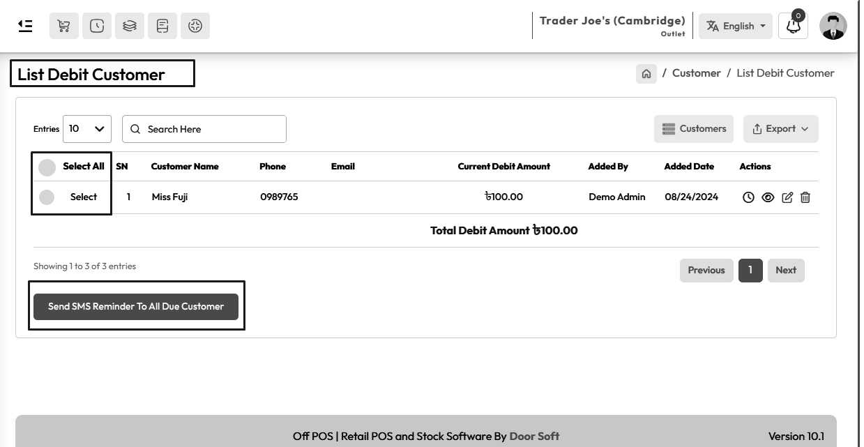
Task: Delete Miss Fuji customer record
Action: [805, 197]
